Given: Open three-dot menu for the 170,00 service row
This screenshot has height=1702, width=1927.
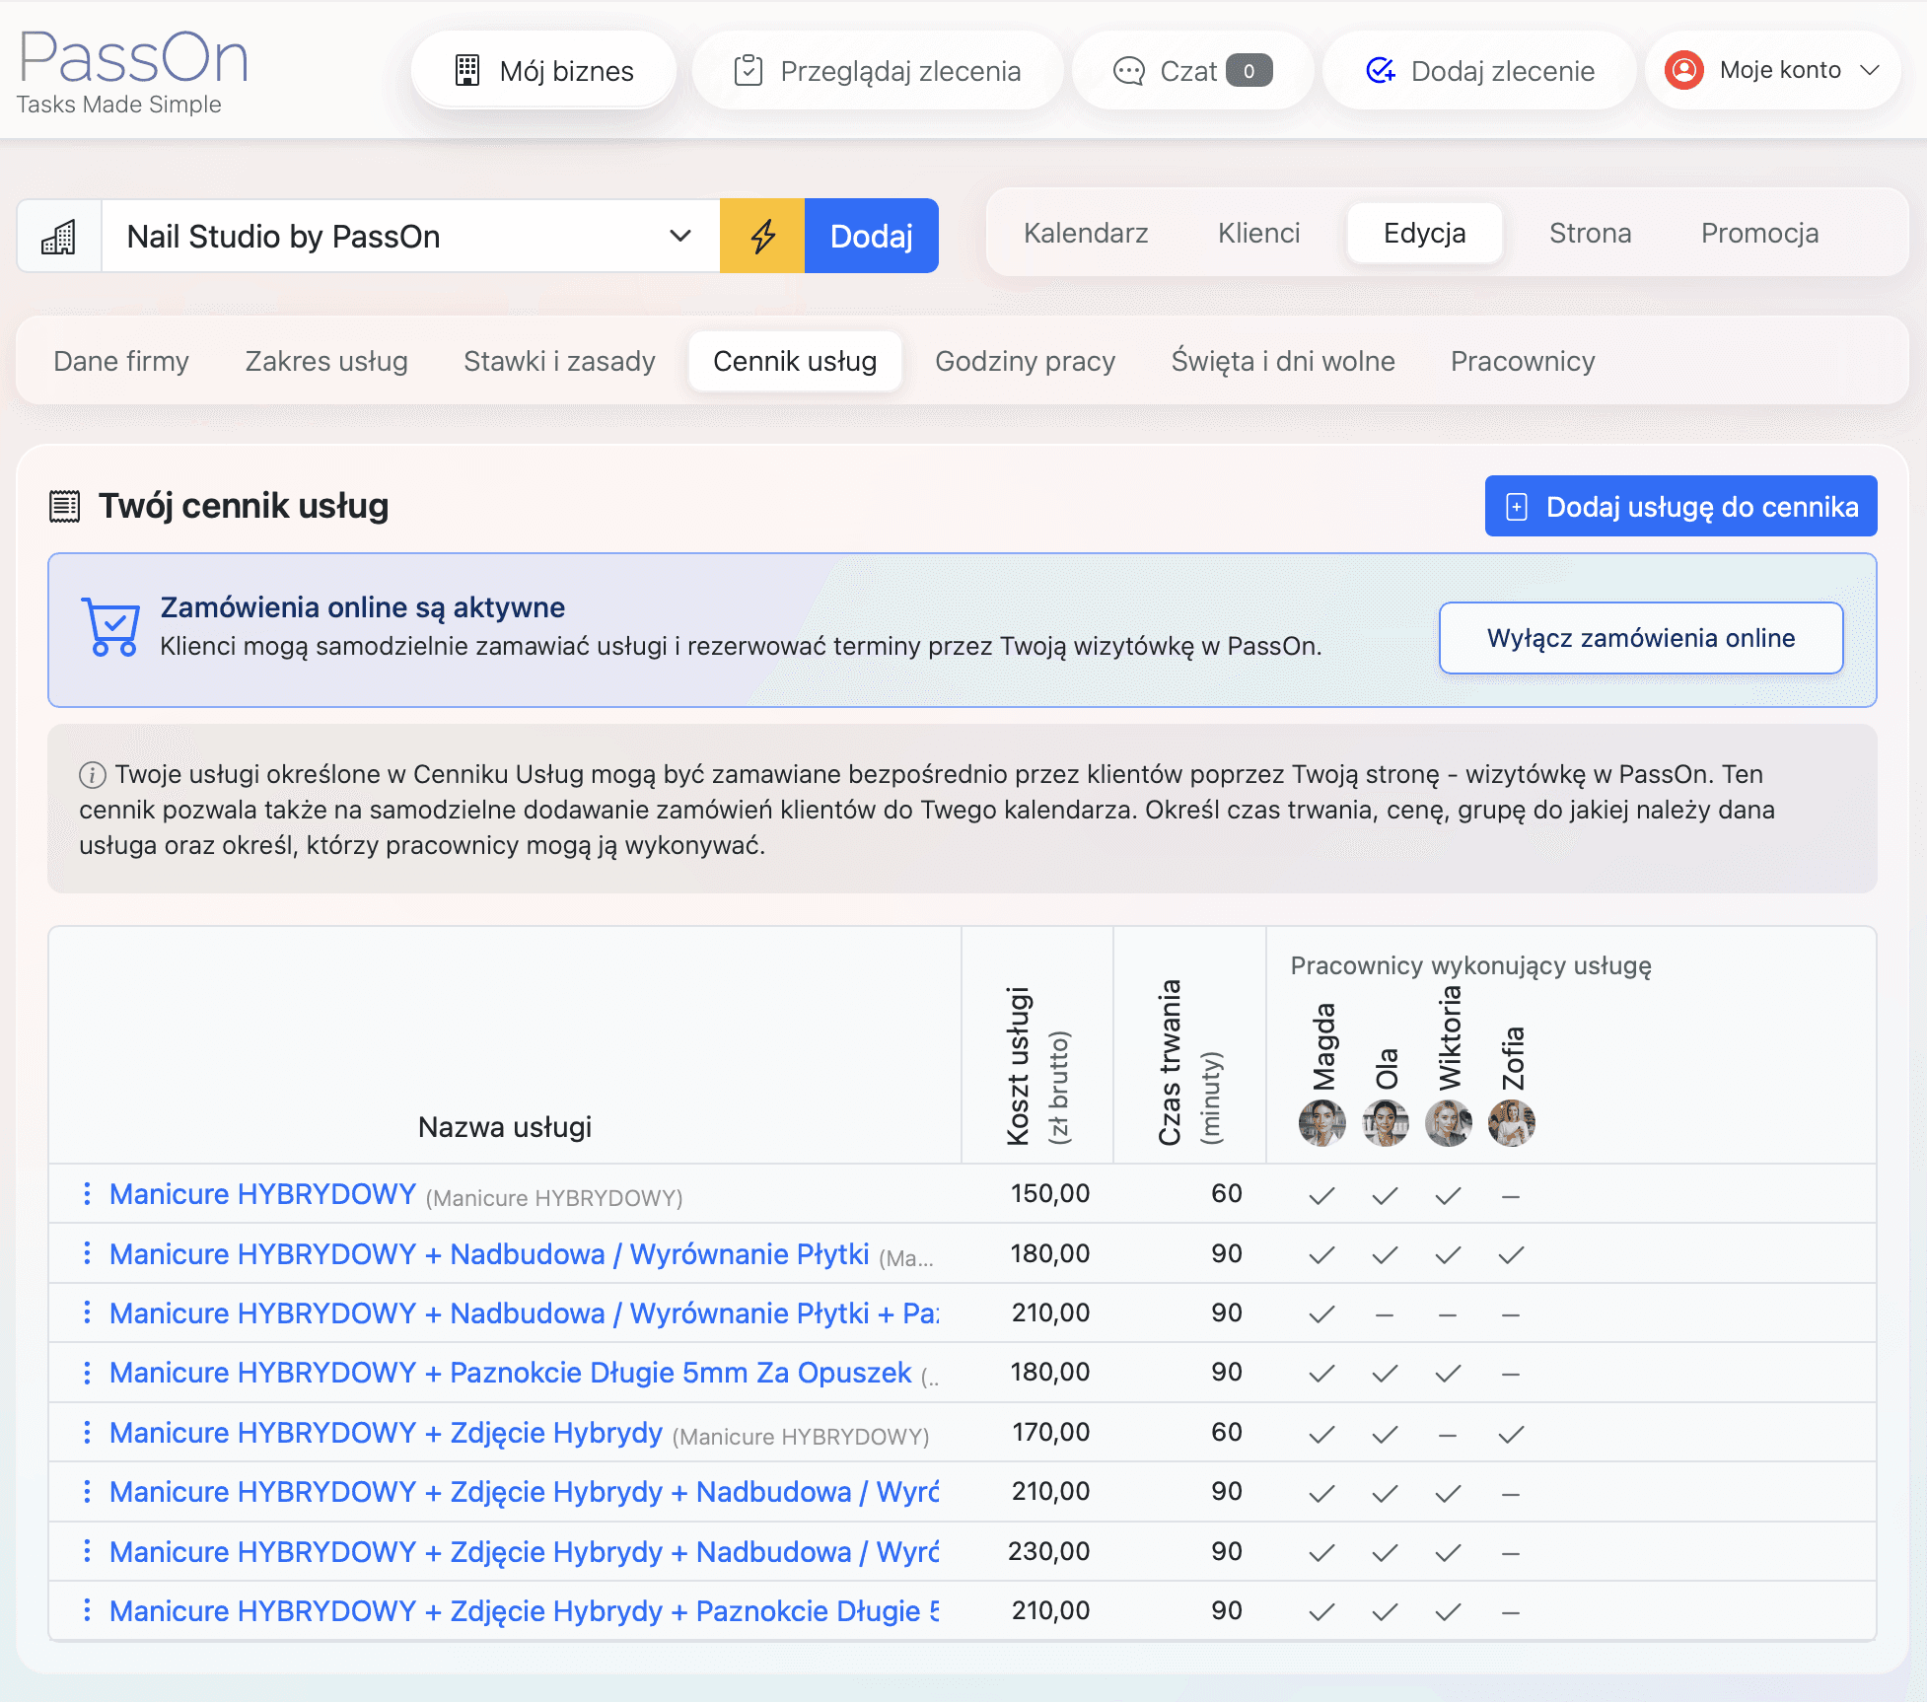Looking at the screenshot, I should (87, 1433).
